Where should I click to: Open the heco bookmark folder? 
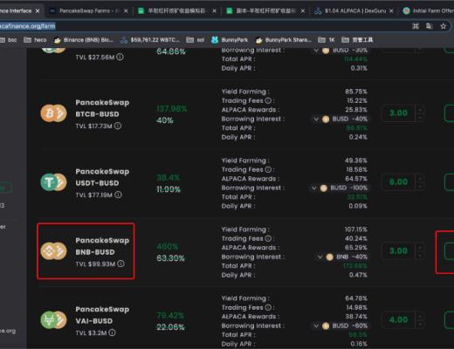[35, 40]
